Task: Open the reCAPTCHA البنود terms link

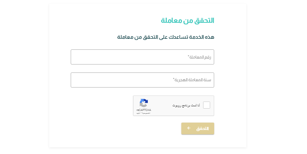Action: [x=139, y=113]
